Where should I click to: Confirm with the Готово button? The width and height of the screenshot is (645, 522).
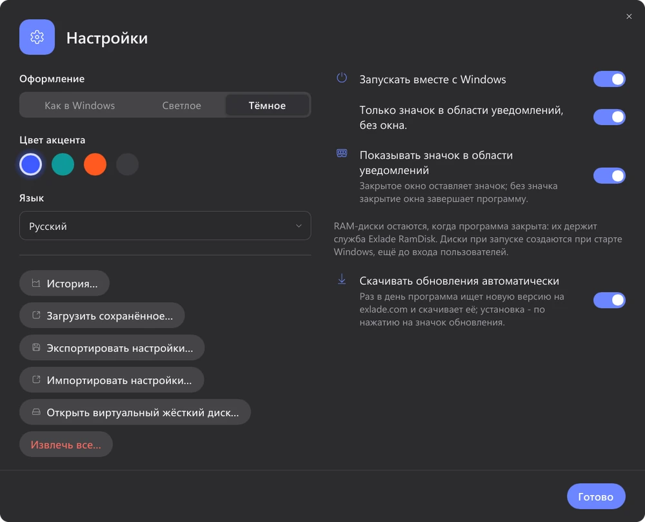tap(596, 496)
